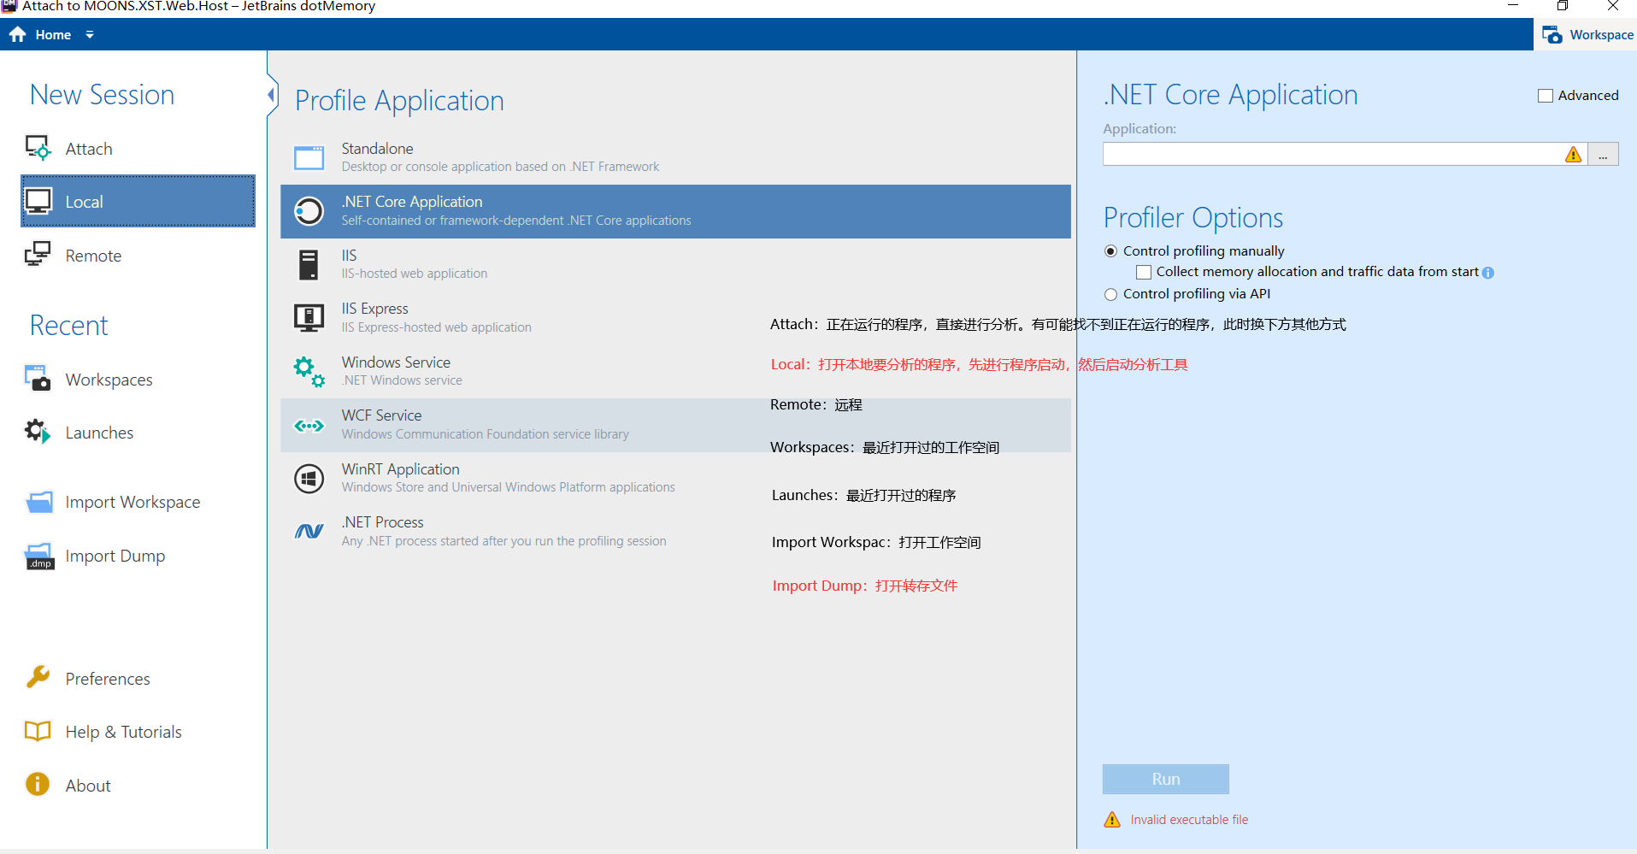Click the warning icon next to Invalid executable file

pyautogui.click(x=1112, y=820)
